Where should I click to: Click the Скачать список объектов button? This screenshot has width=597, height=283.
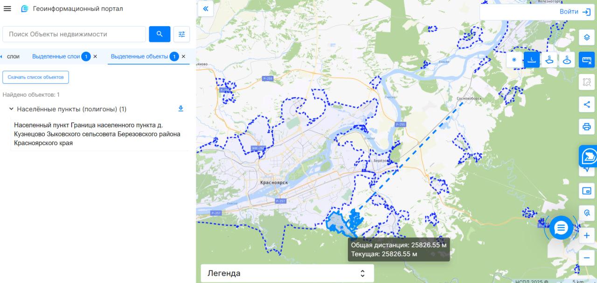click(35, 77)
